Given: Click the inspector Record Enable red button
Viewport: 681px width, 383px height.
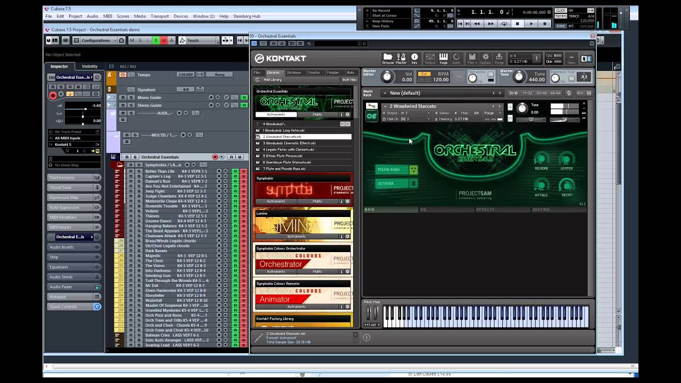Looking at the screenshot, I should (x=53, y=96).
